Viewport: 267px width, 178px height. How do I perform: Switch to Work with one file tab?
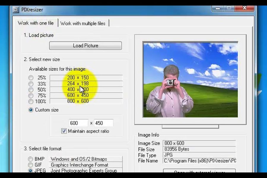[36, 23]
